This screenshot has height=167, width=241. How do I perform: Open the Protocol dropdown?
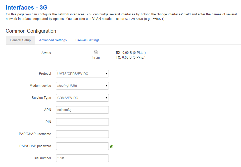pyautogui.click(x=82, y=74)
